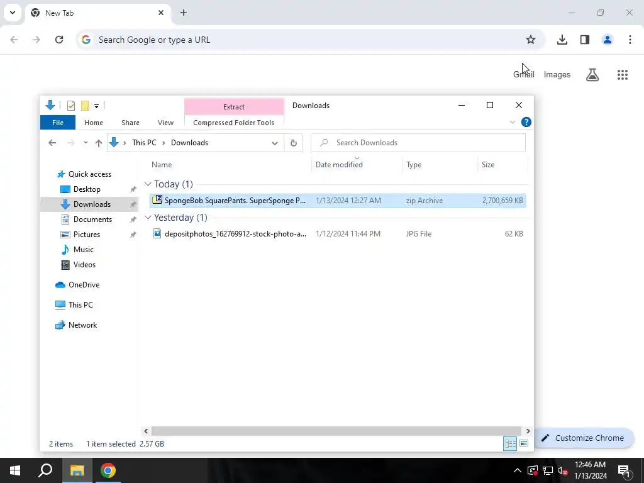This screenshot has height=483, width=644.
Task: Open the Windows Start menu
Action: [15, 470]
